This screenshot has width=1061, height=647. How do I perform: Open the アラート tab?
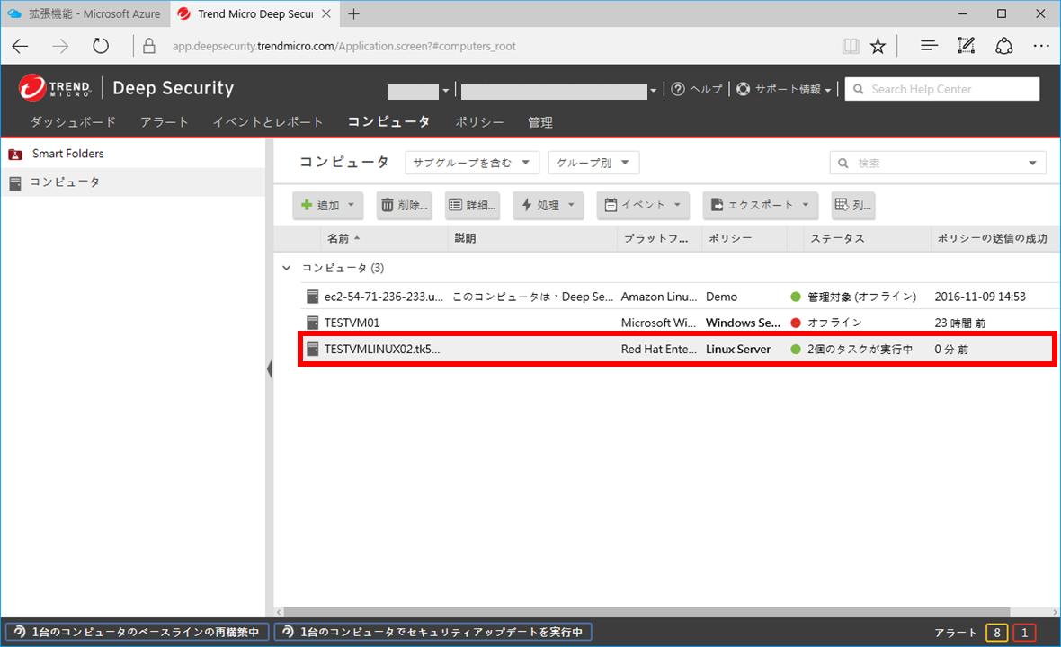(165, 121)
